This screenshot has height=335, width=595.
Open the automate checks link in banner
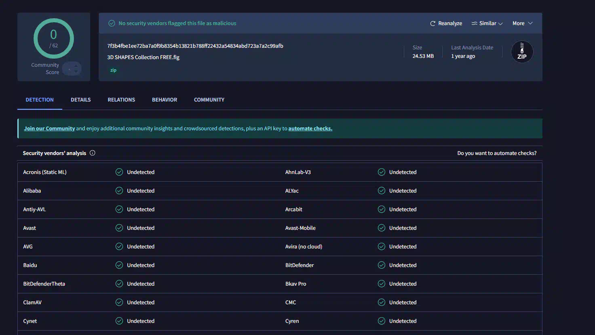[310, 128]
